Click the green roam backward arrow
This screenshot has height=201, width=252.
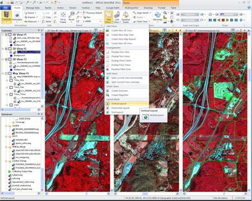(x=219, y=20)
